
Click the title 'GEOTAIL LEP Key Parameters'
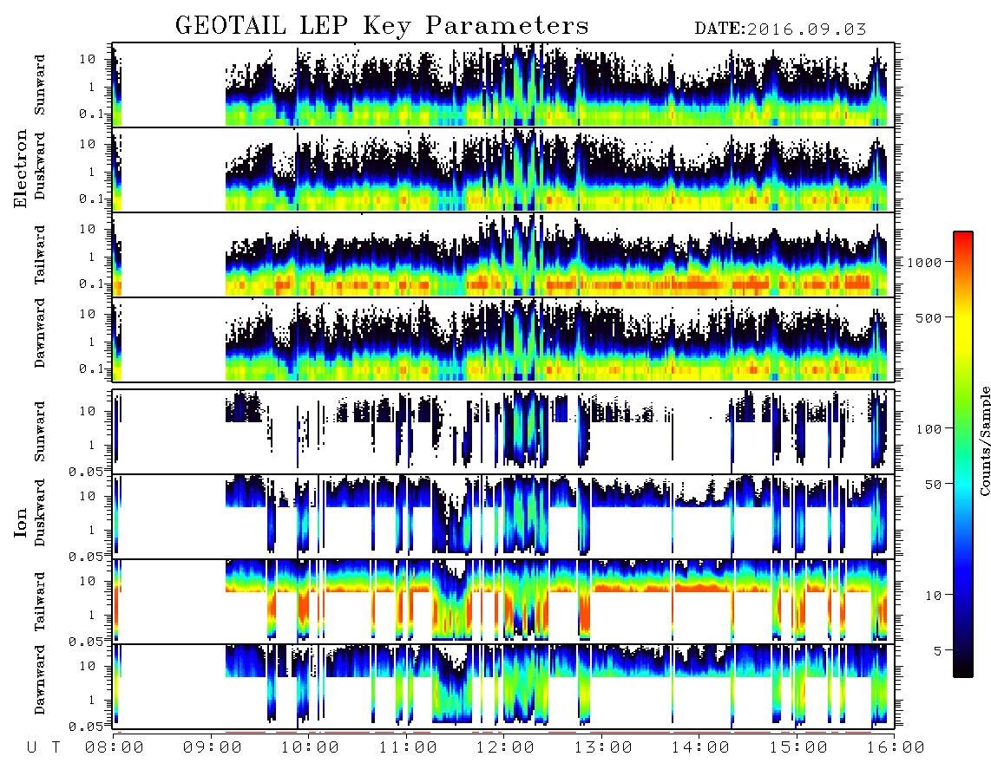tap(382, 26)
